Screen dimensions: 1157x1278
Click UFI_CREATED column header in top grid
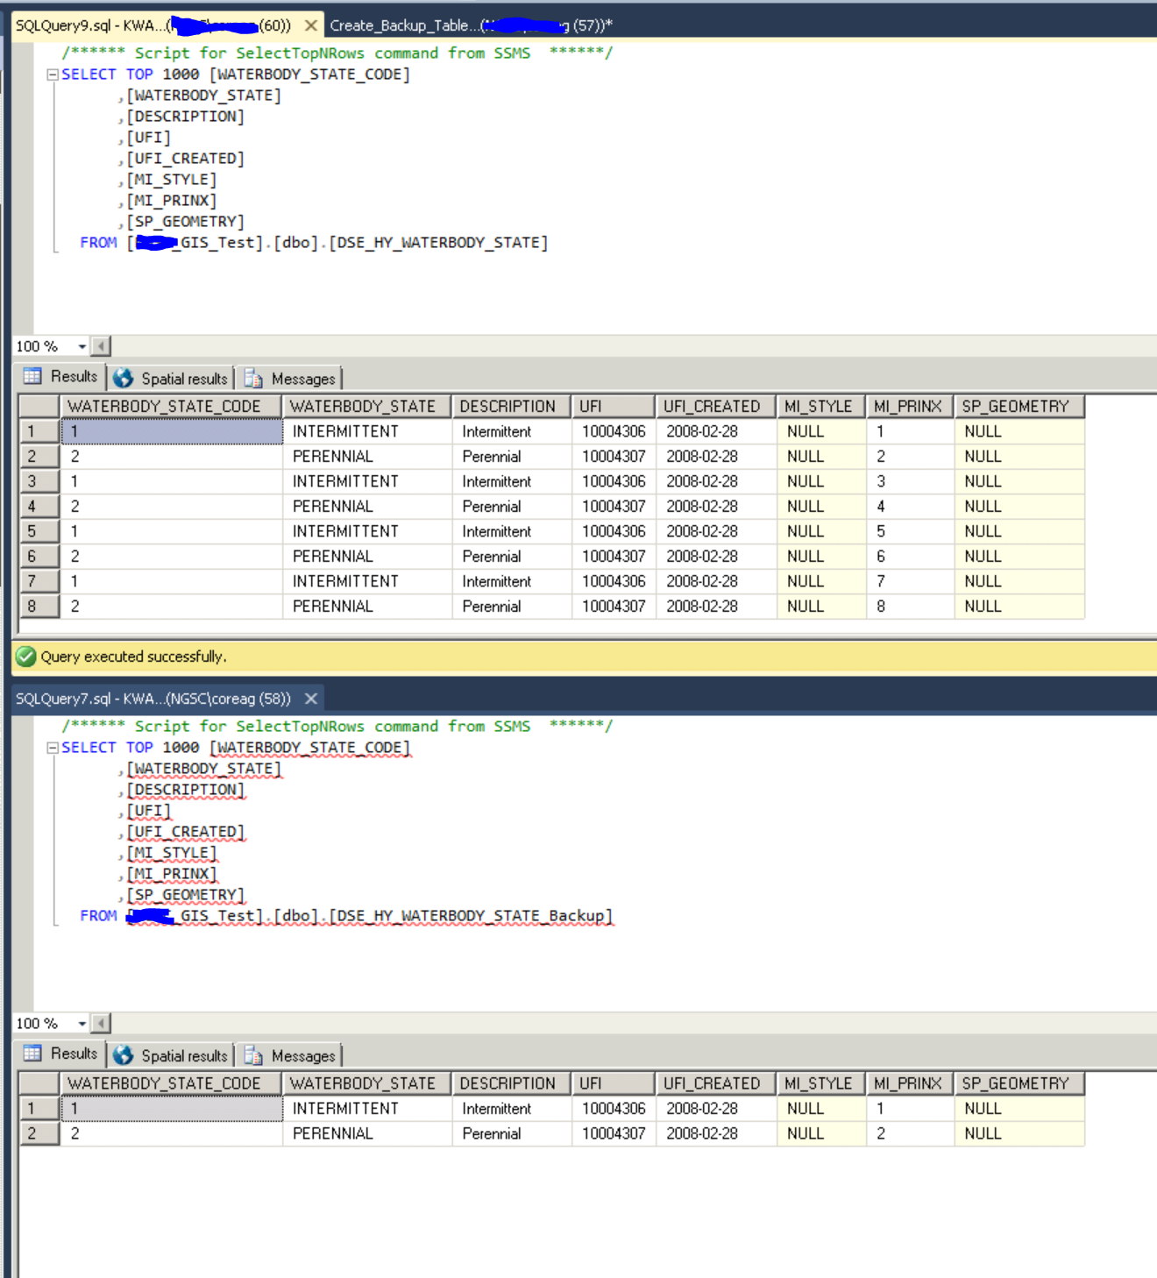point(716,407)
